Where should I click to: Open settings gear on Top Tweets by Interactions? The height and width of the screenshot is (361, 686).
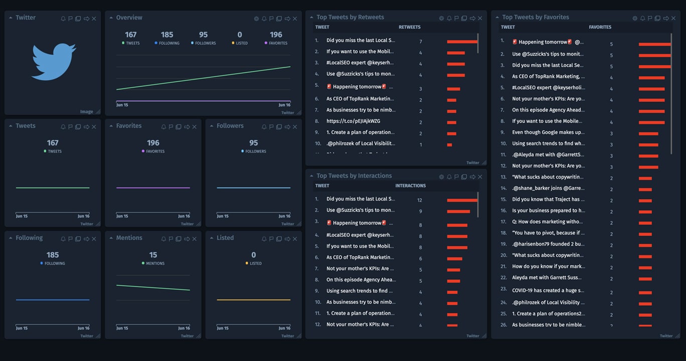[x=441, y=176]
